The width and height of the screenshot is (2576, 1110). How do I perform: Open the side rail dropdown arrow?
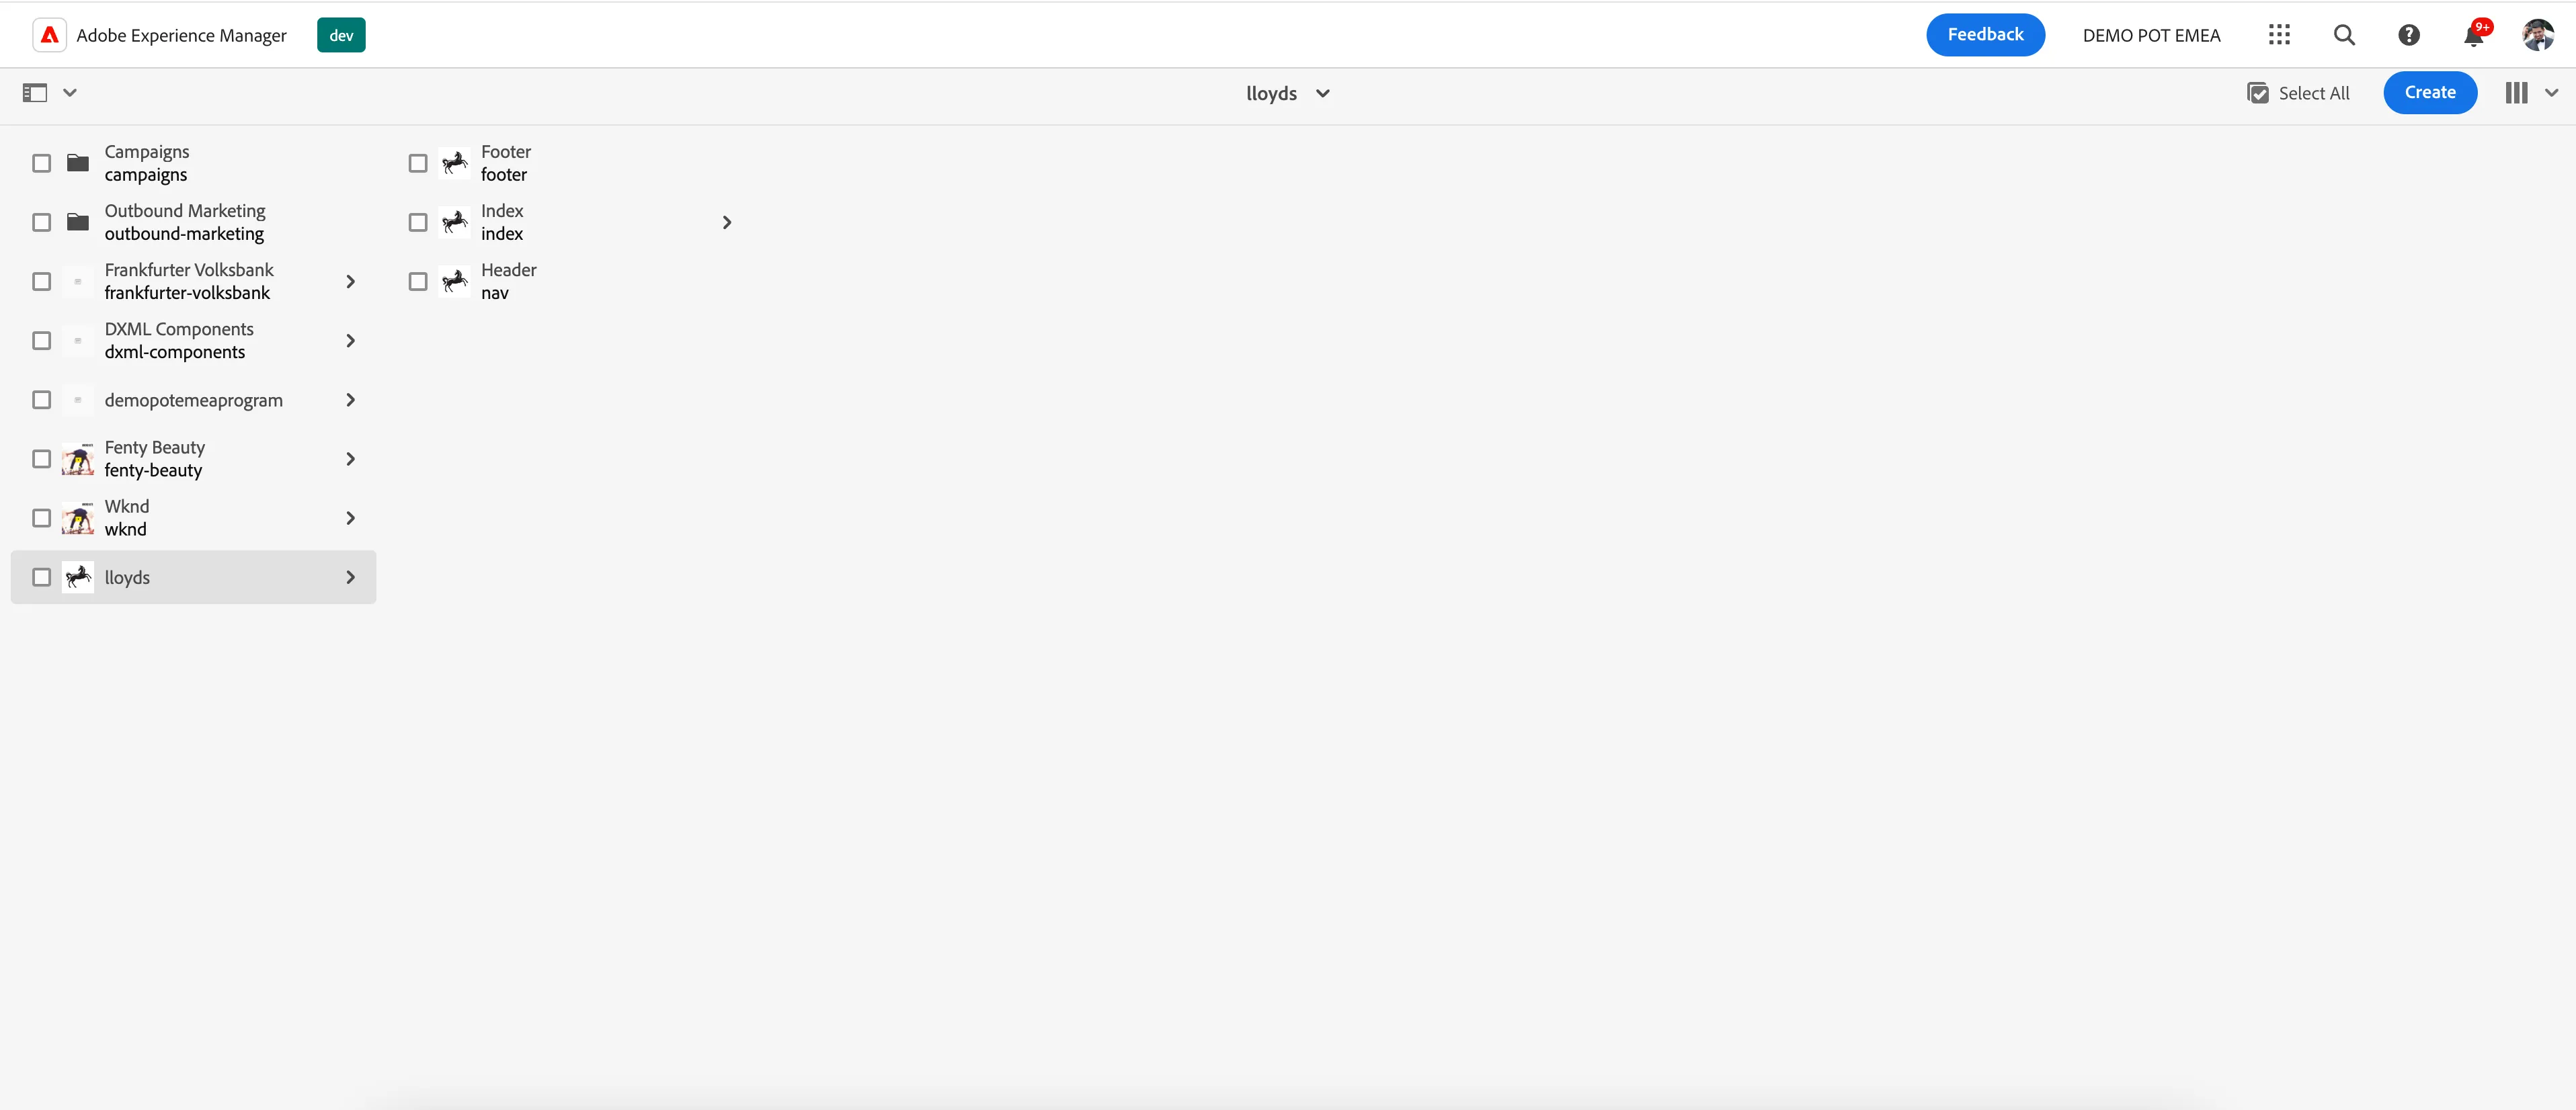coord(70,93)
